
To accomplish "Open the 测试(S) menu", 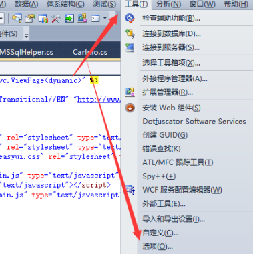I will 104,4.
